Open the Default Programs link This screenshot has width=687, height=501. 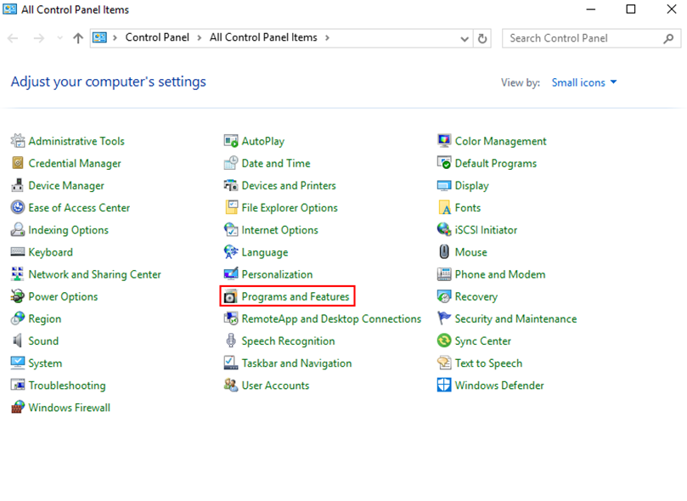[x=496, y=163]
